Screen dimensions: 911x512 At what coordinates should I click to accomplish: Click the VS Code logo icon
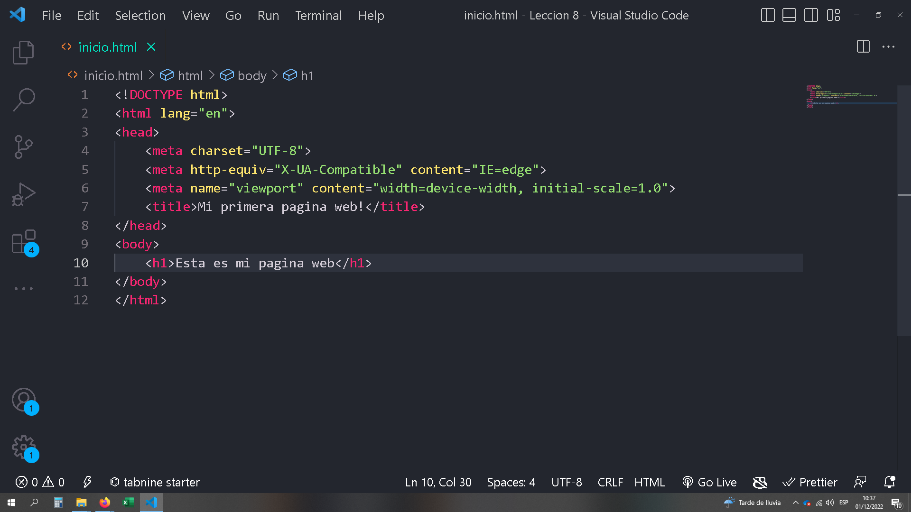[x=18, y=15]
